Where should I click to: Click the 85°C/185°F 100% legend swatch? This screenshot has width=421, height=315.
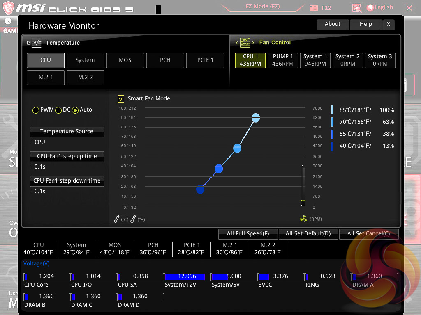pyautogui.click(x=332, y=110)
